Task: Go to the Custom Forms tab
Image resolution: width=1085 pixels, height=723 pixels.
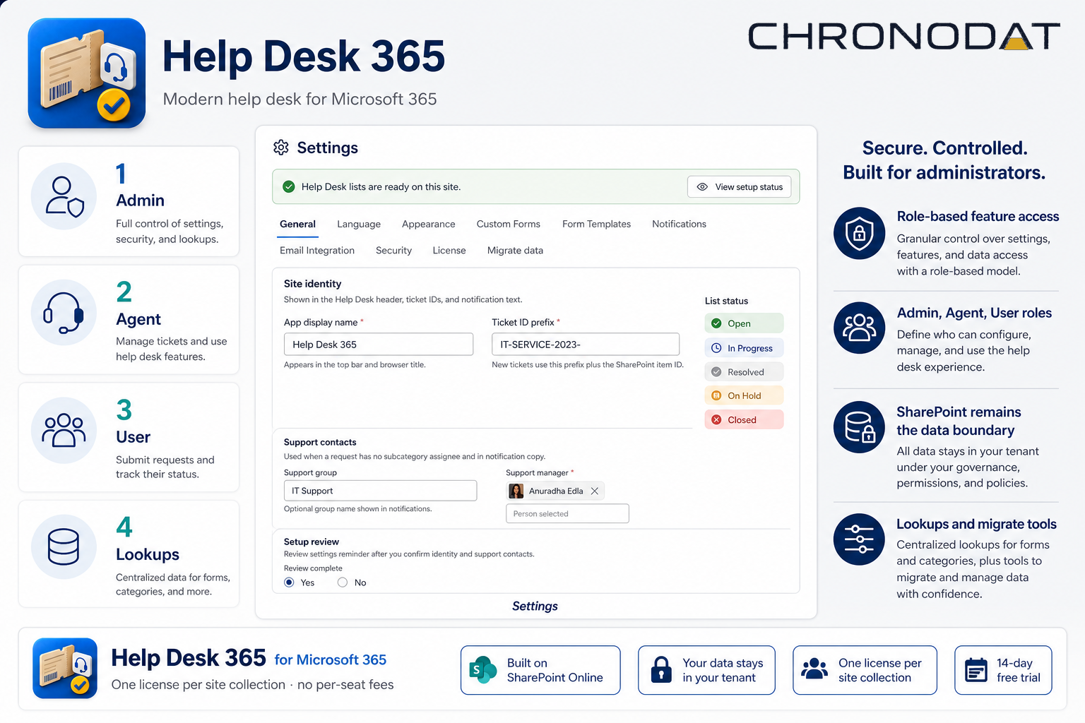Action: pos(509,225)
